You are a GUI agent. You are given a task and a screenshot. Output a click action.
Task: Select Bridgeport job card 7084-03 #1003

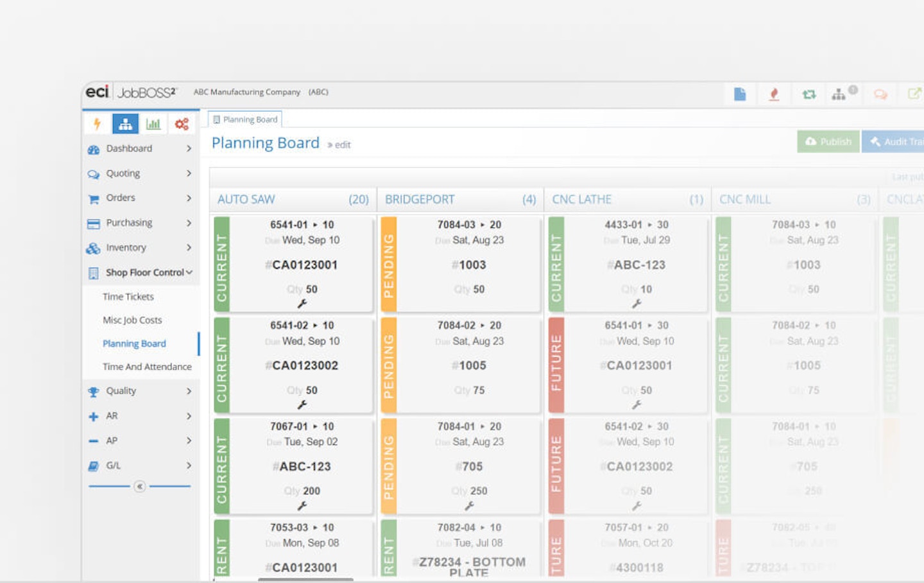tap(461, 265)
